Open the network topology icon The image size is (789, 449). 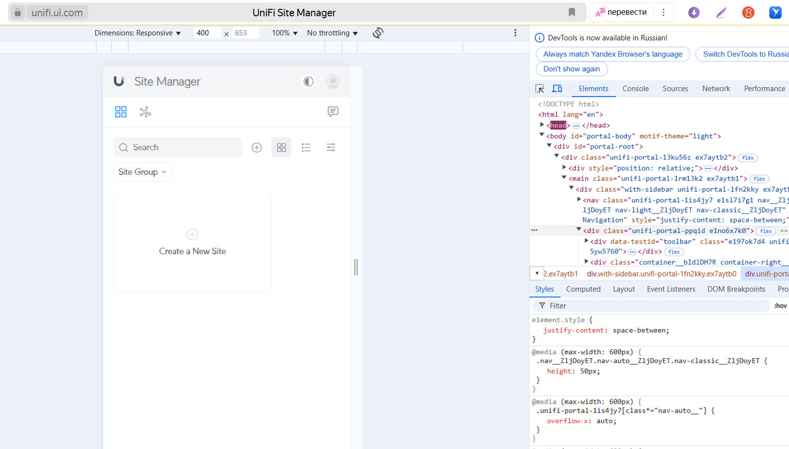coord(146,111)
